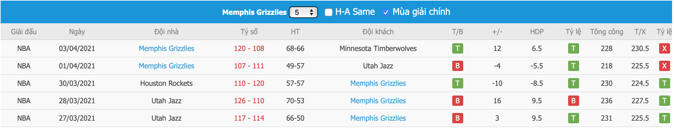Click red X badge in 03/04/2021 row
Screen dimensions: 674x131
pos(664,48)
